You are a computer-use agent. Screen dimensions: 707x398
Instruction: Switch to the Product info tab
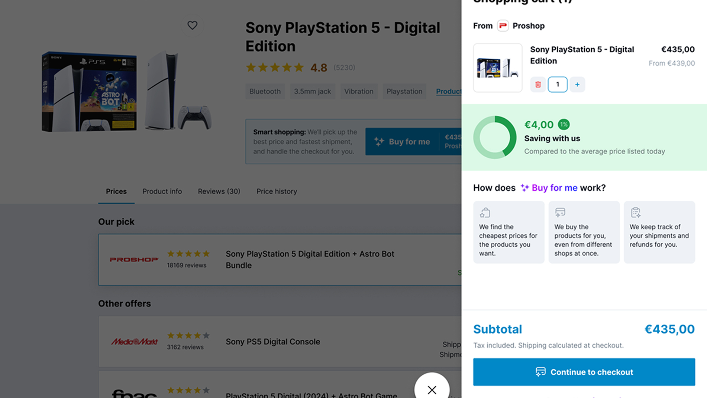(162, 191)
